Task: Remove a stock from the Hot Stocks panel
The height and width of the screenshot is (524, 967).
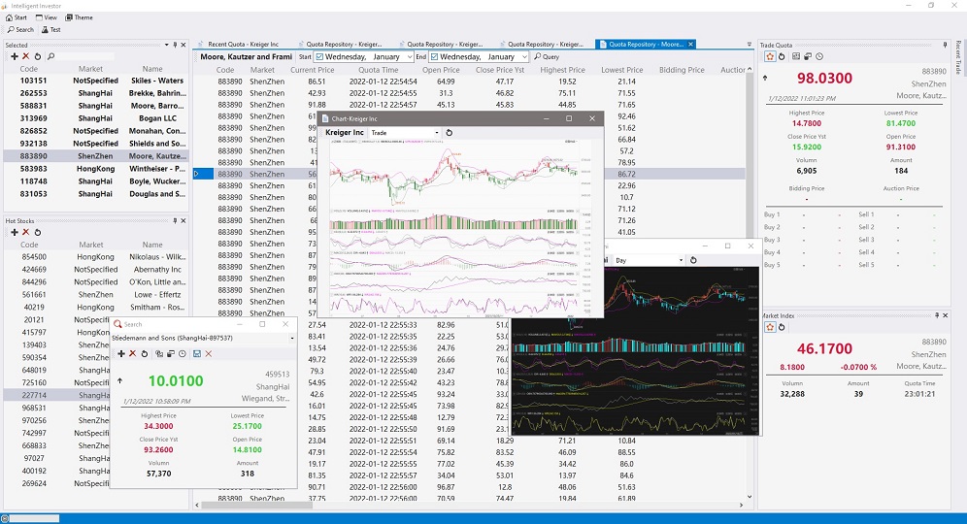Action: (26, 233)
